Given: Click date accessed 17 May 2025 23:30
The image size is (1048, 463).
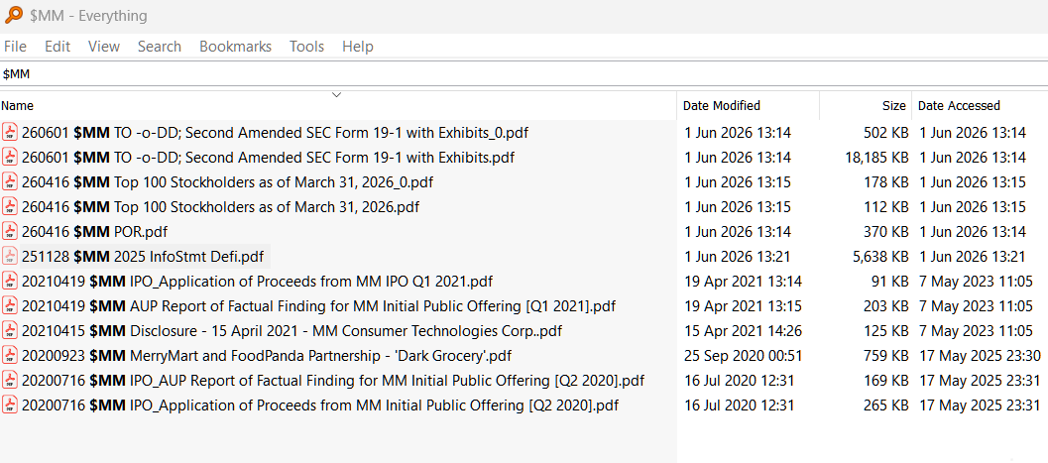Looking at the screenshot, I should tap(980, 356).
